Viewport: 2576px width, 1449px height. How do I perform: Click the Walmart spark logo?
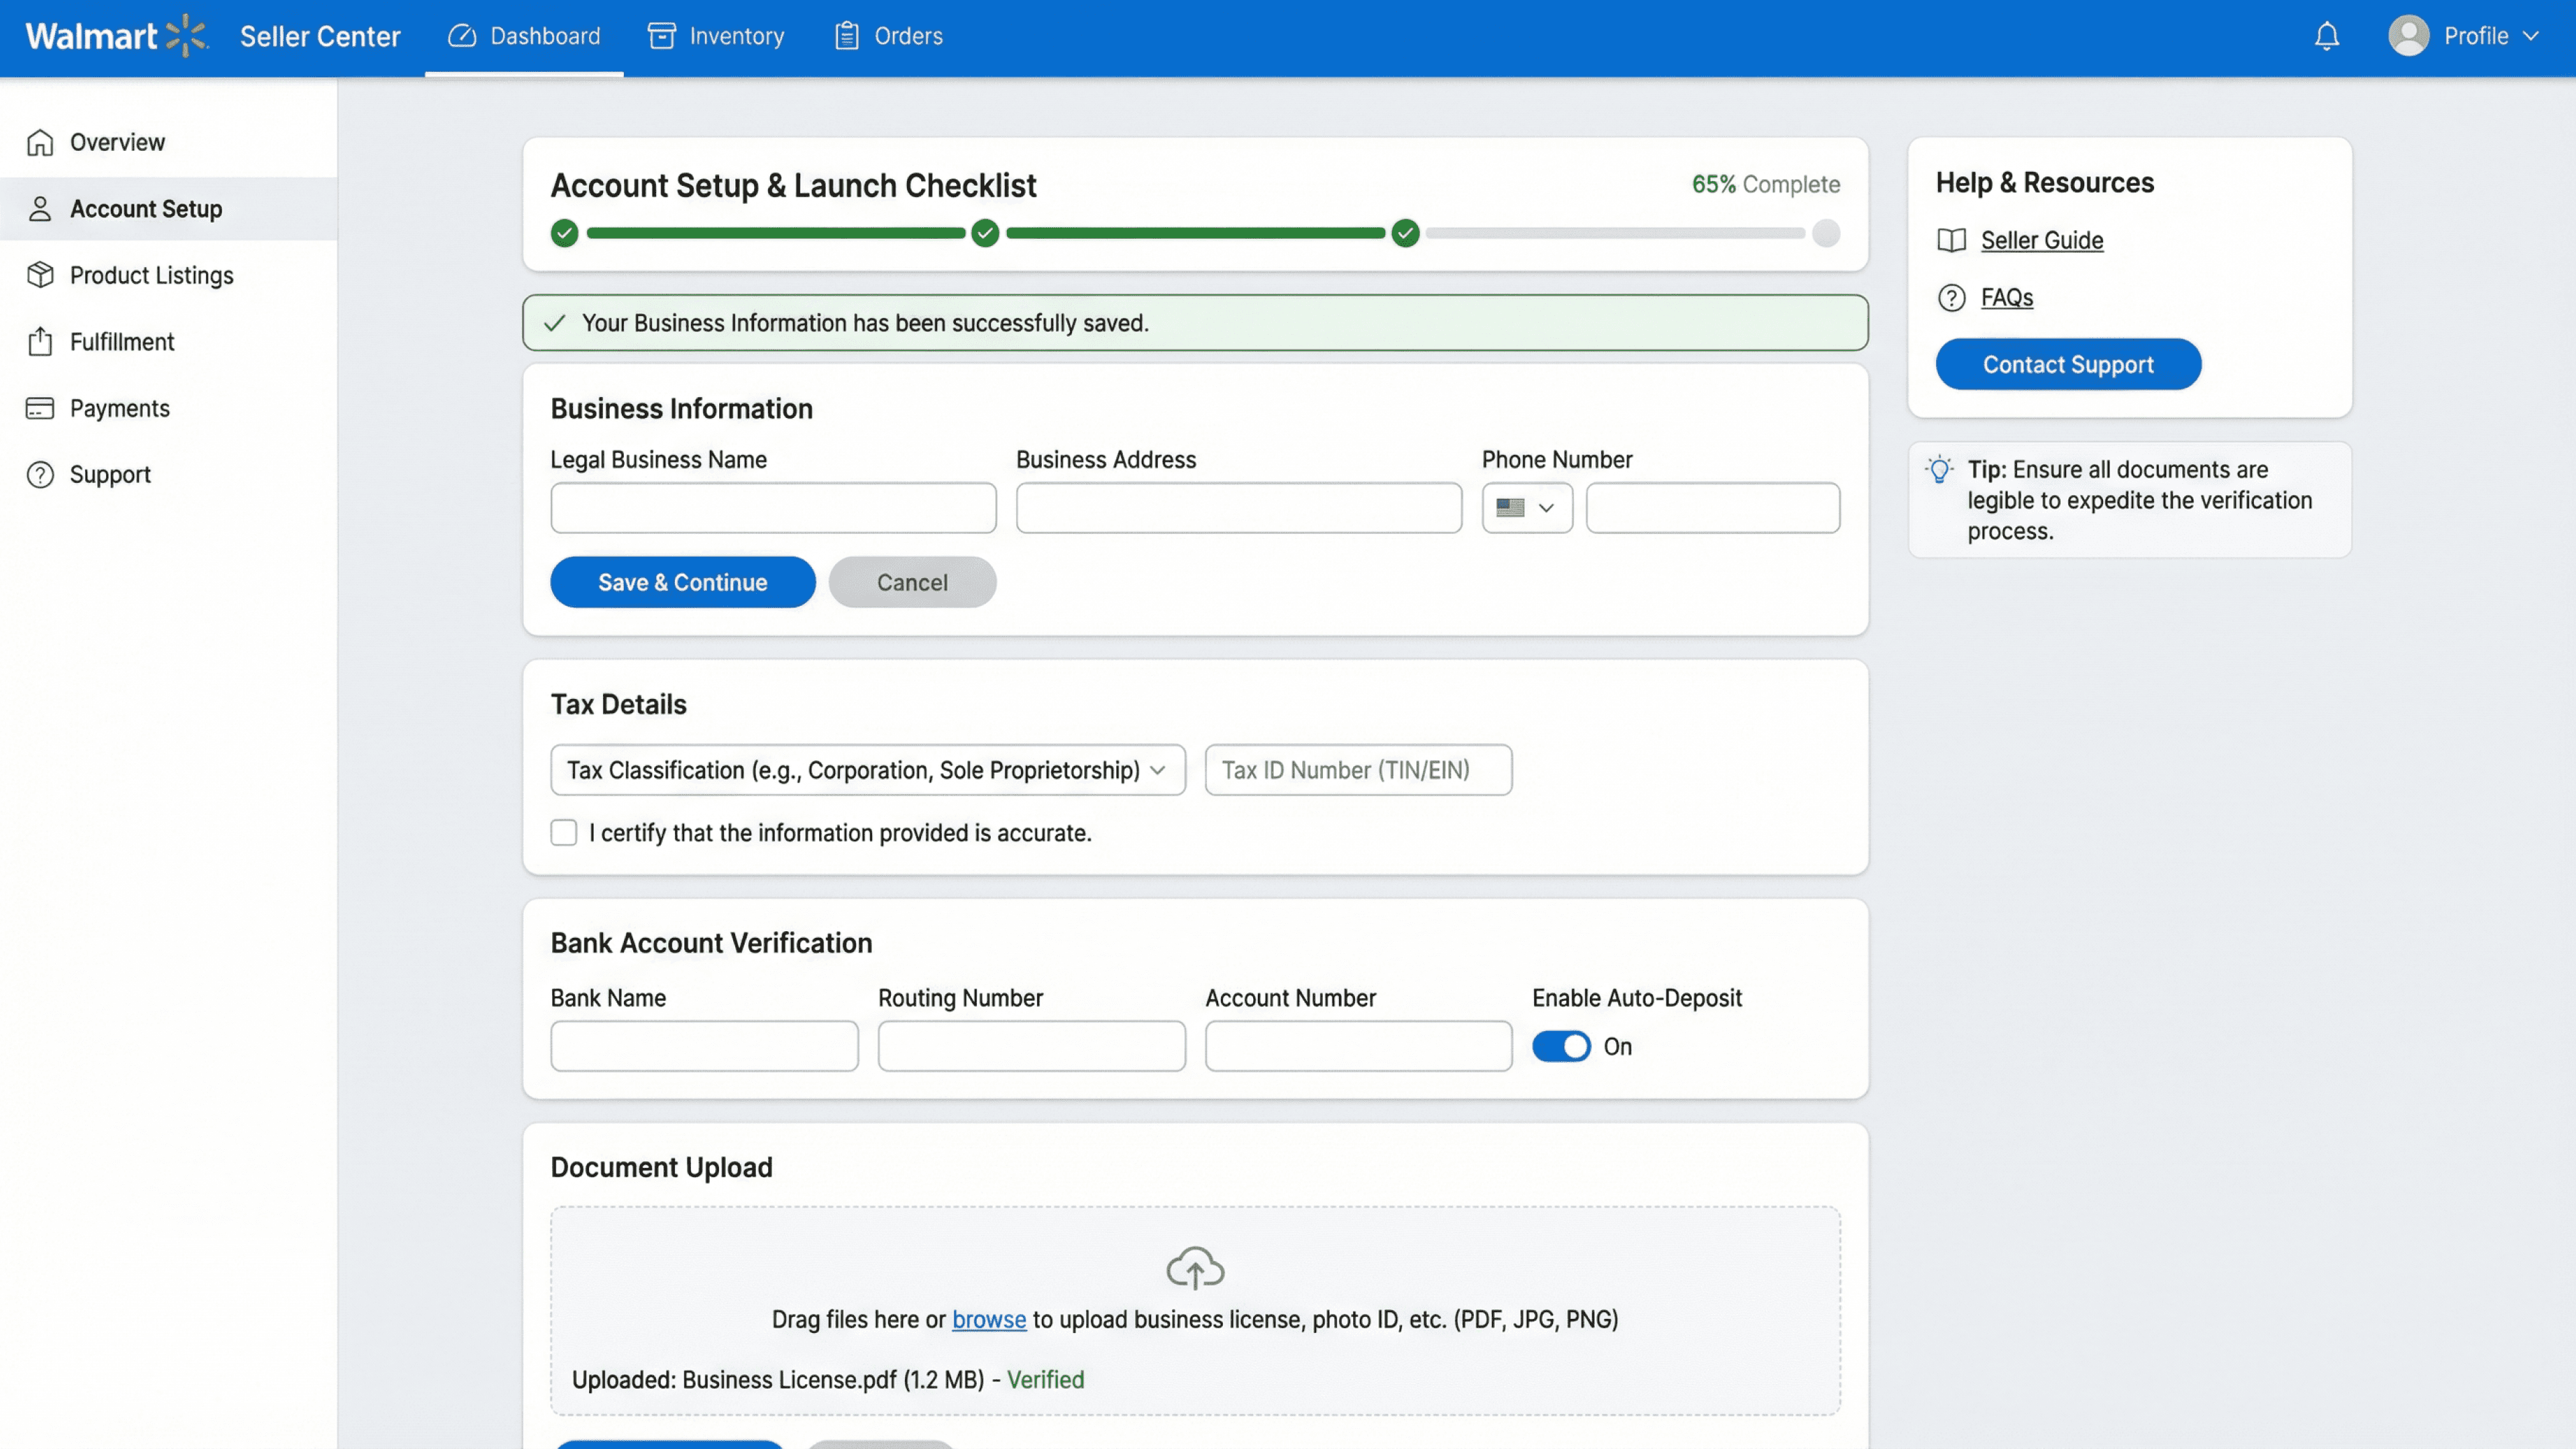coord(186,36)
